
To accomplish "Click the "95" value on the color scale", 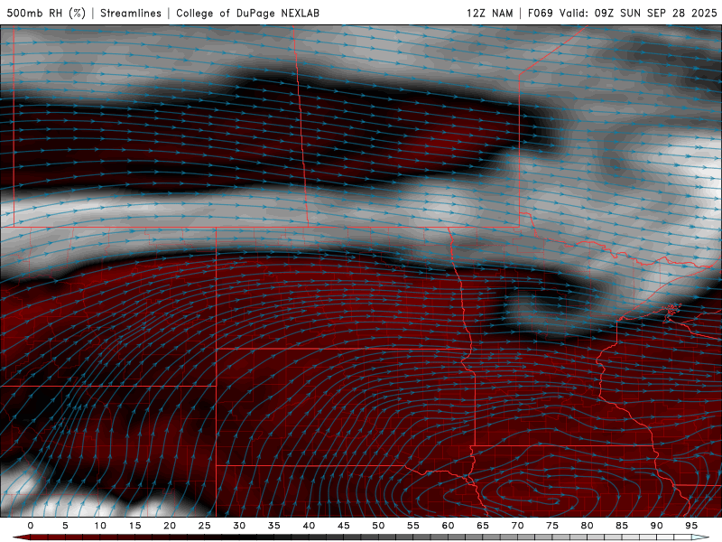I will tap(691, 526).
